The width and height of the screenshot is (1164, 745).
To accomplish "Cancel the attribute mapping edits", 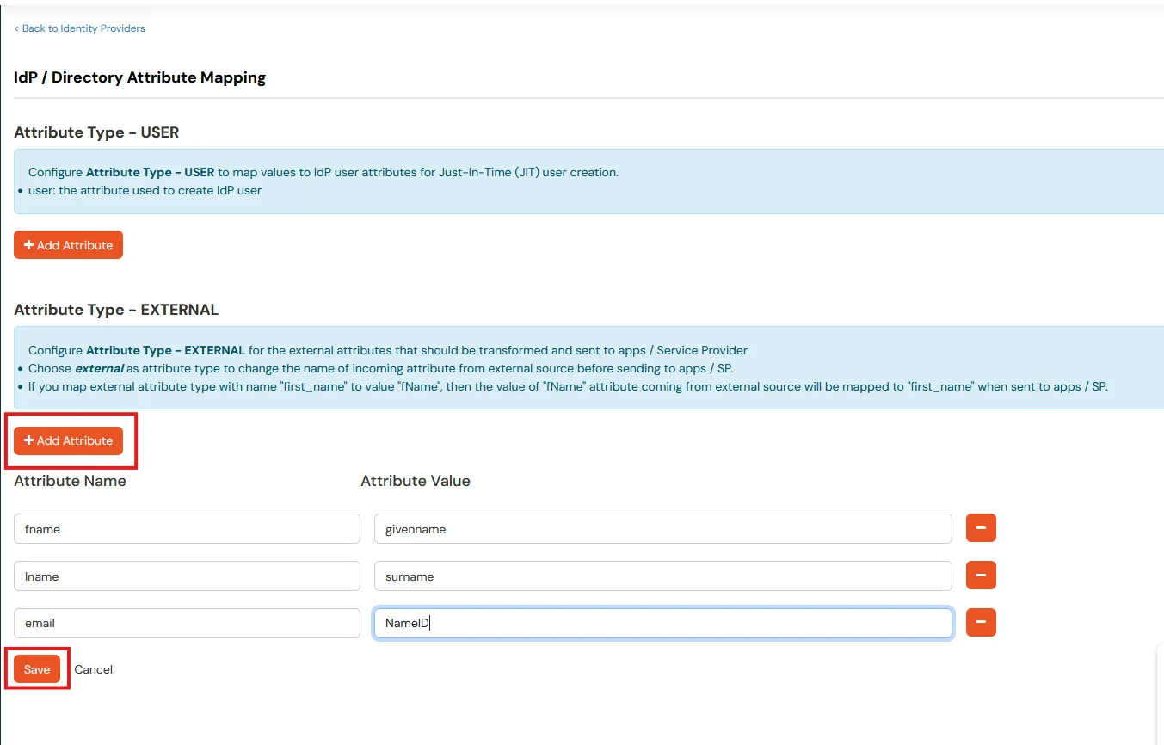I will coord(93,668).
